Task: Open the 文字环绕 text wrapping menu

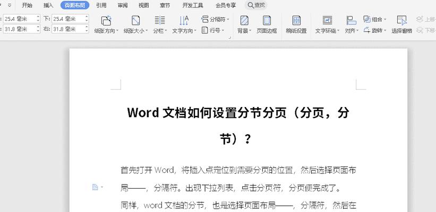Action: click(327, 25)
